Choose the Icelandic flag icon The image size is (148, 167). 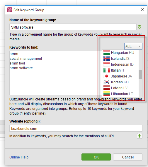pyautogui.click(x=107, y=59)
